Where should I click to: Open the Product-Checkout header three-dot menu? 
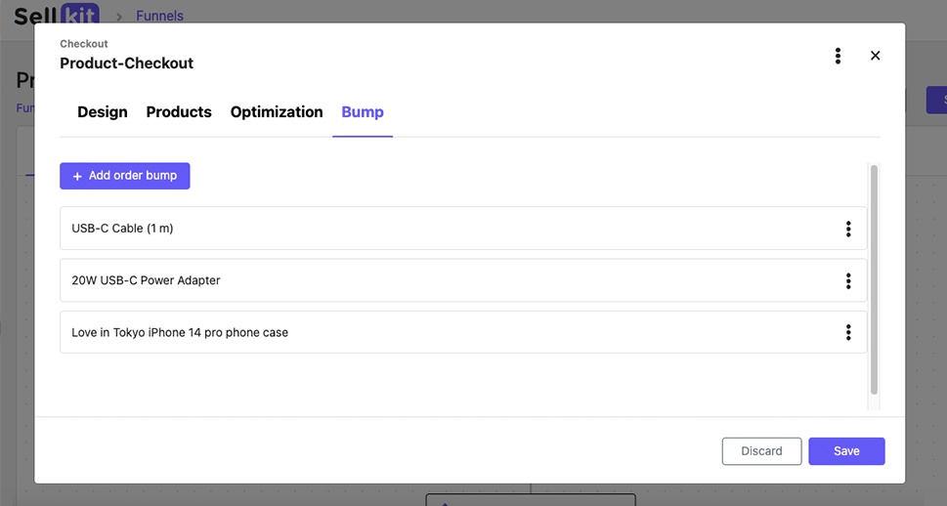pyautogui.click(x=838, y=56)
